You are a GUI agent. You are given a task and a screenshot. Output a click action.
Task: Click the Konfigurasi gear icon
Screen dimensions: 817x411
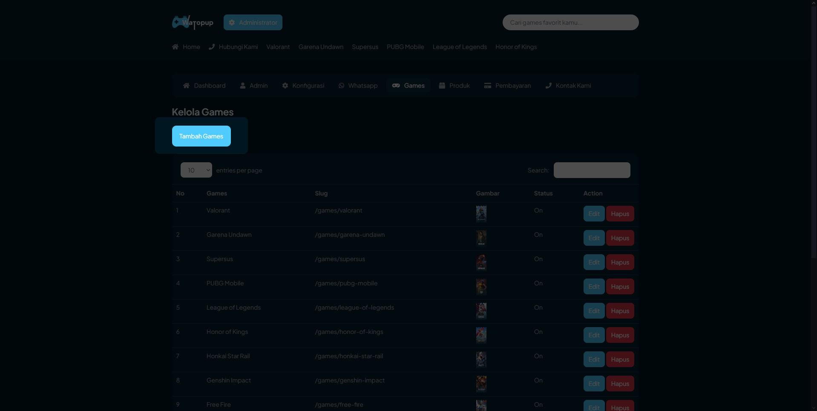(285, 86)
